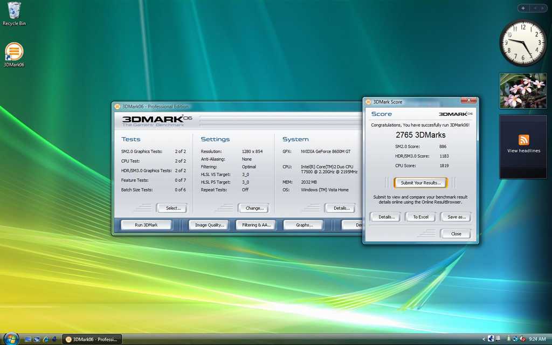Click the Filtering value Optimal
Viewport: 552px width, 345px height.
pos(249,167)
